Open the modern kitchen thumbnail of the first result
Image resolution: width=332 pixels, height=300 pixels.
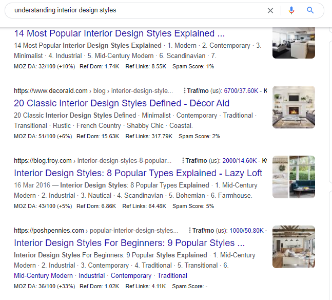[294, 43]
